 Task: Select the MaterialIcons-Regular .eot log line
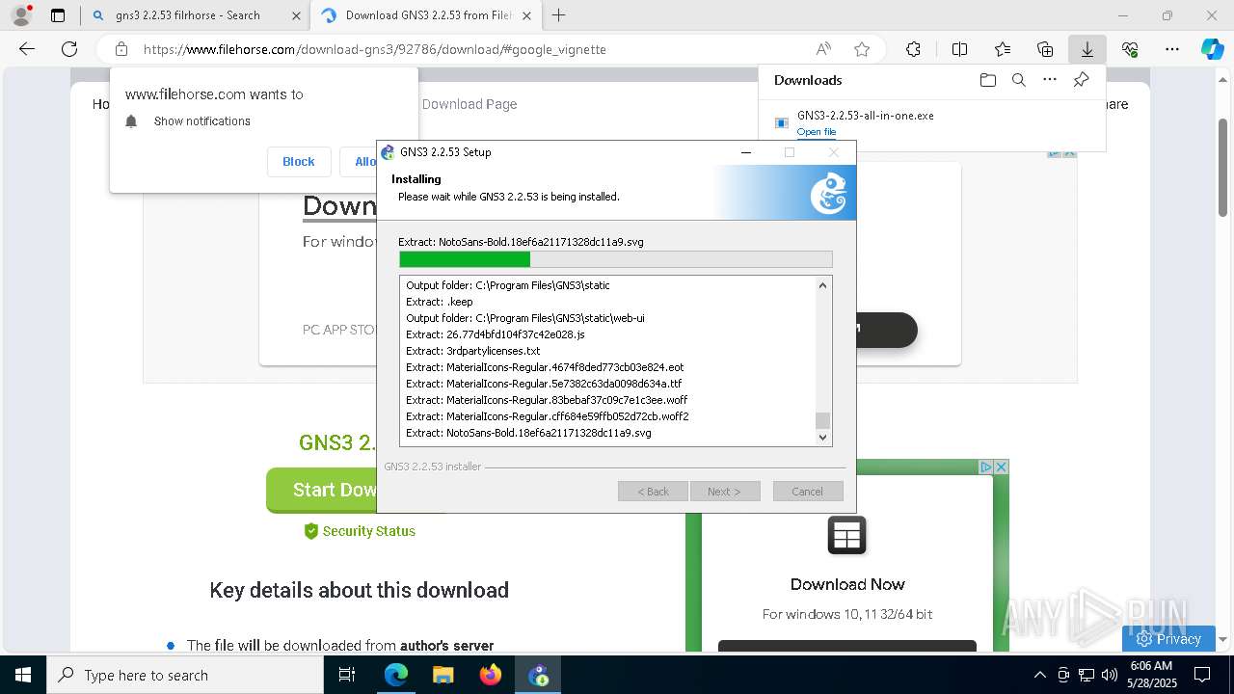point(545,367)
